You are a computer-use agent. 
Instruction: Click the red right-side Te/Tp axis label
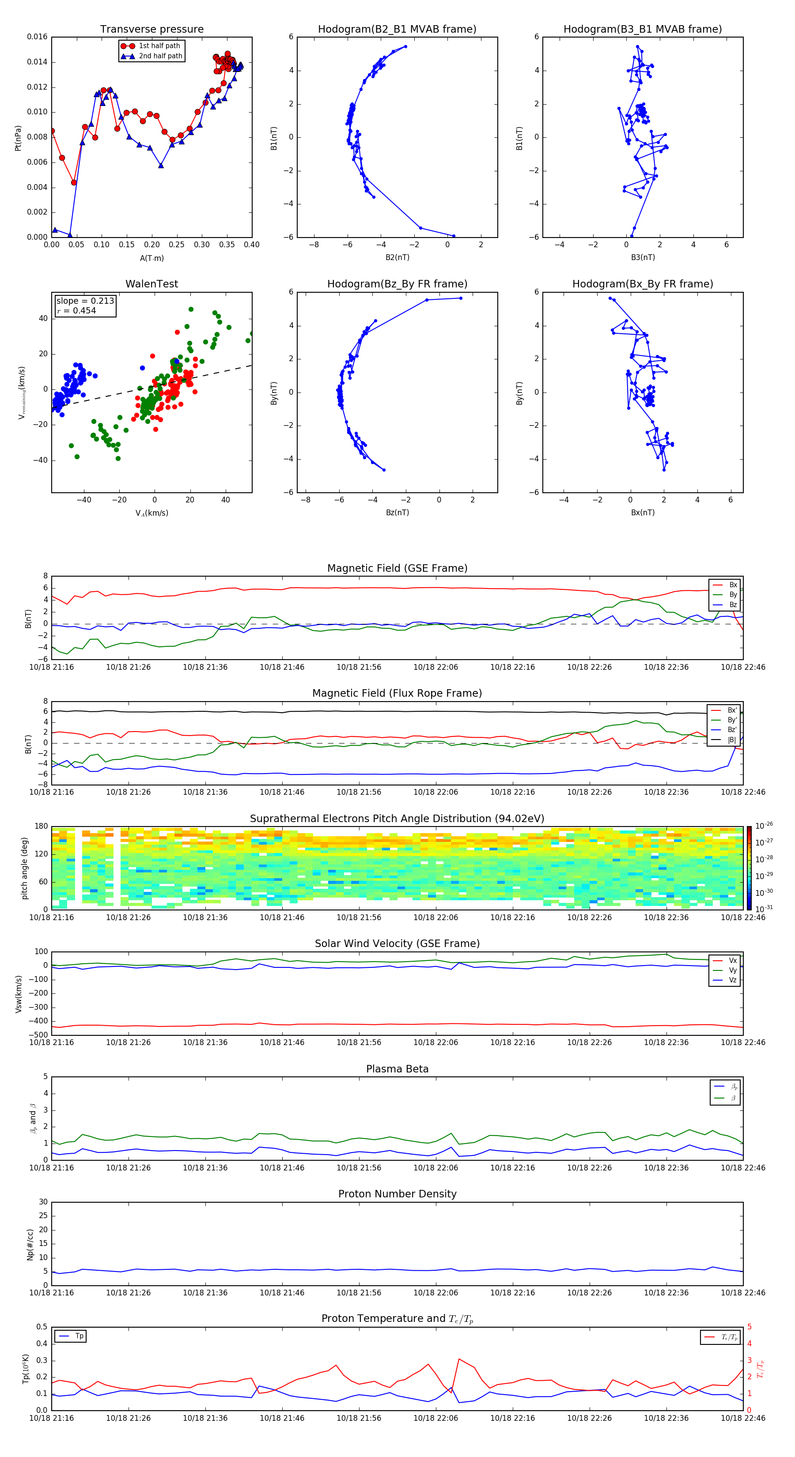point(760,1369)
